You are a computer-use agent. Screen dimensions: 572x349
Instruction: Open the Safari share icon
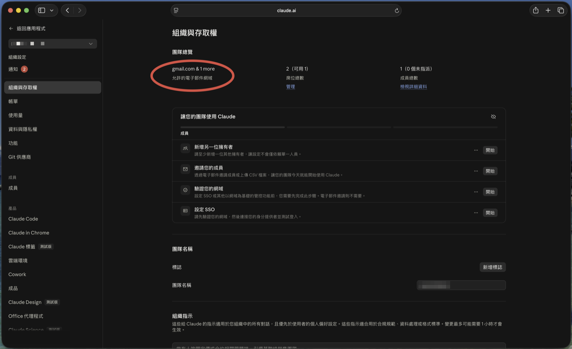pos(536,10)
